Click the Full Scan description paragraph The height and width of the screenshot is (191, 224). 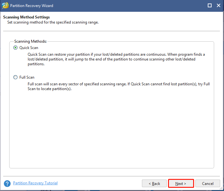click(119, 86)
